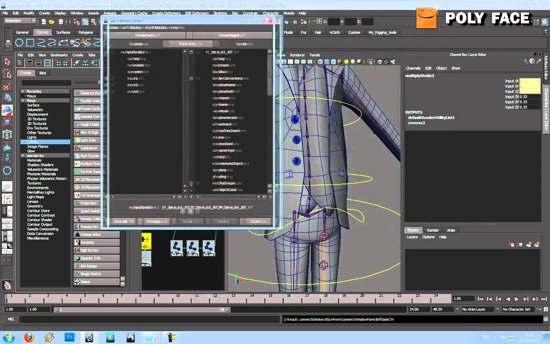Select the first joint node in Hypershade graph
The image size is (550, 344).
tap(177, 248)
